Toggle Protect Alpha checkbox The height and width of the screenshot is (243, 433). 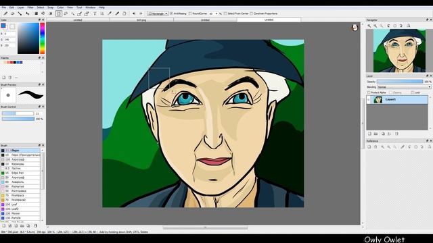point(369,92)
